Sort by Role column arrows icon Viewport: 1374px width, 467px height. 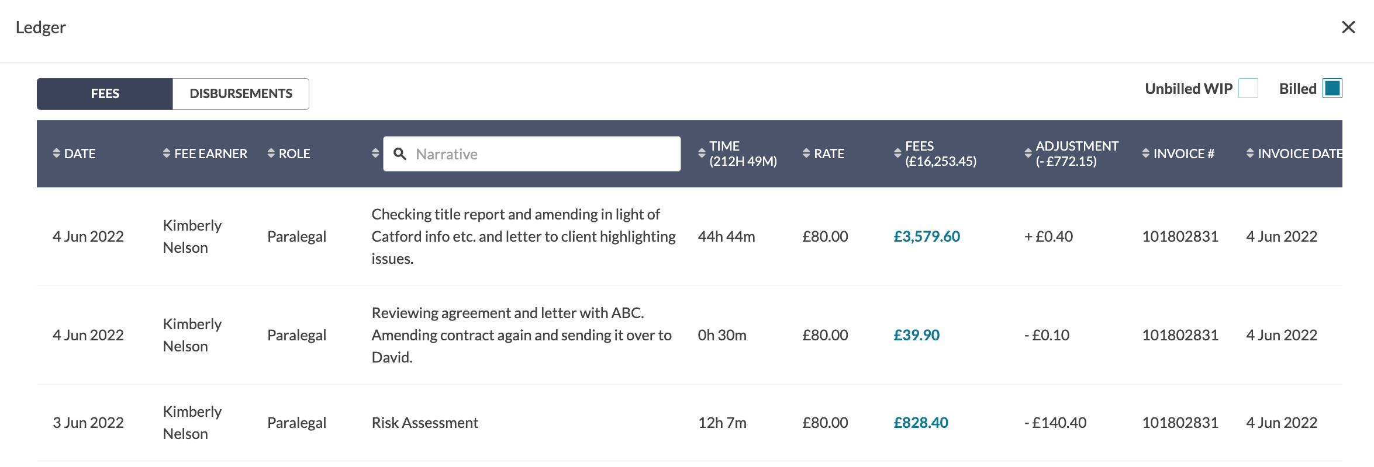coord(271,154)
